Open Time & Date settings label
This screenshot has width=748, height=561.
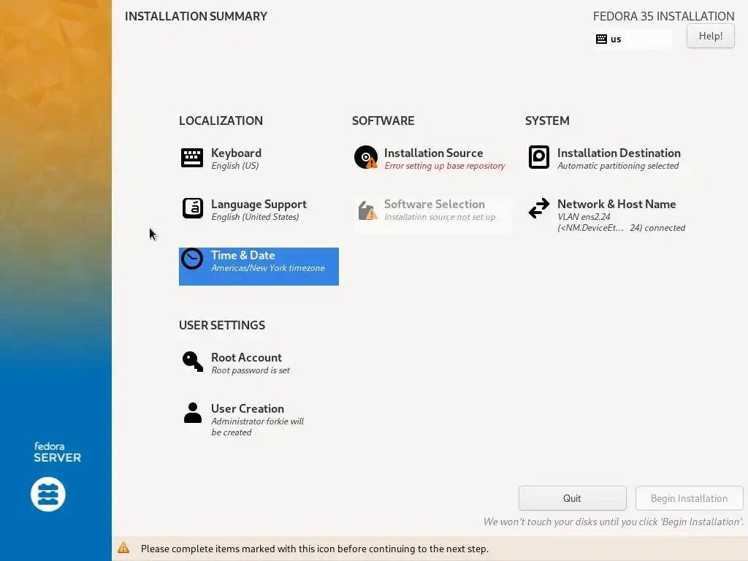(x=243, y=255)
